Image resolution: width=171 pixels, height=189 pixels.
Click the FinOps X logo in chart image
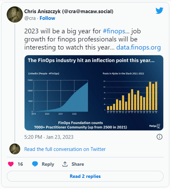(155, 126)
